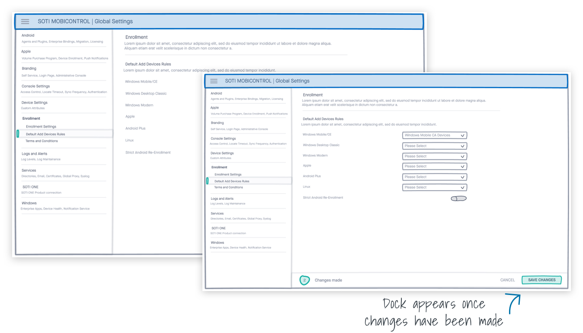Open the Windows Desktop Classic dropdown
583x333 pixels.
(434, 146)
